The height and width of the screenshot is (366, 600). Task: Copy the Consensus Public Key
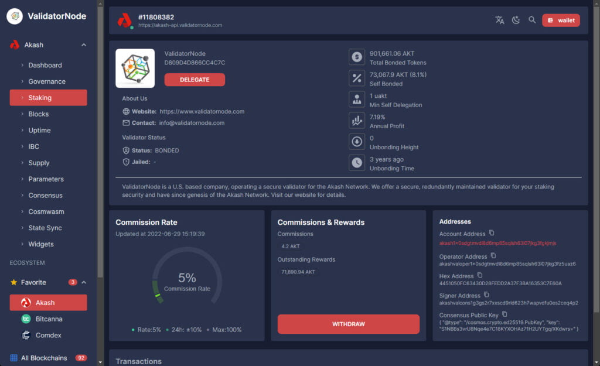pyautogui.click(x=504, y=314)
